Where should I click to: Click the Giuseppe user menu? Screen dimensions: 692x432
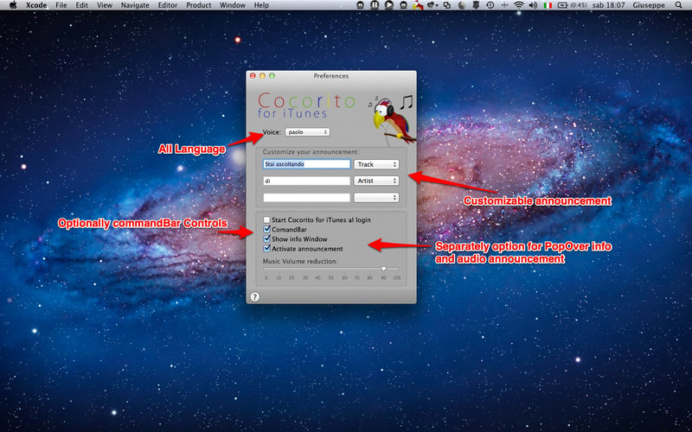tap(649, 5)
